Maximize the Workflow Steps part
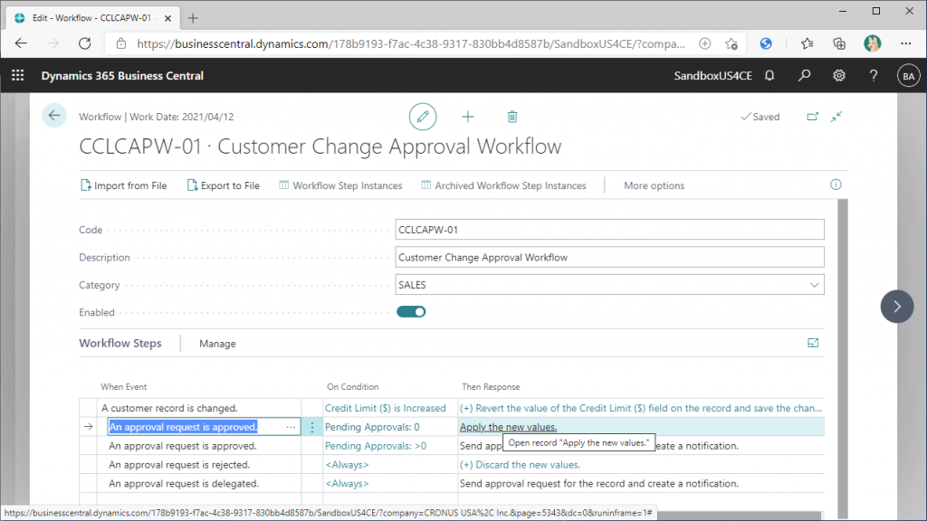The image size is (927, 521). coord(813,343)
